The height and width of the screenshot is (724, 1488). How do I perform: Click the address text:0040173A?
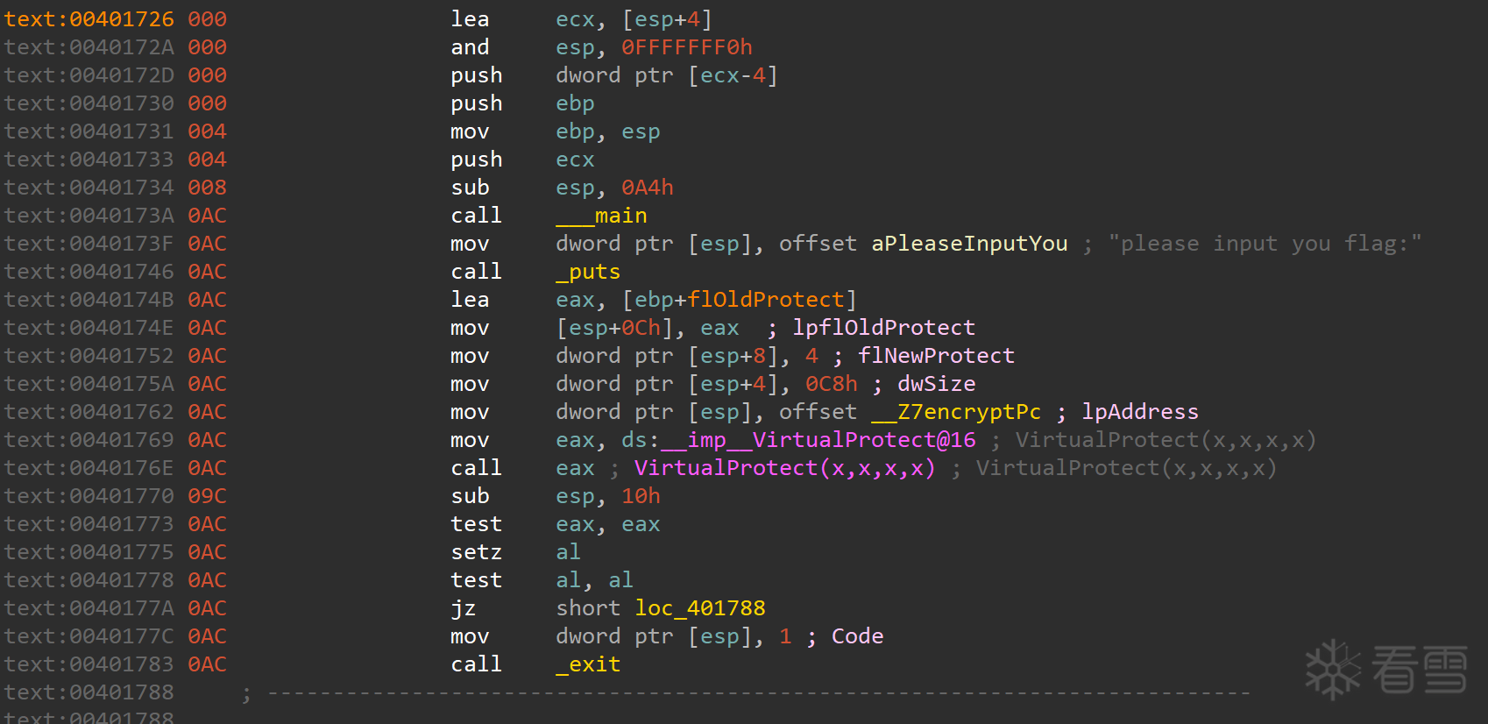(x=89, y=216)
